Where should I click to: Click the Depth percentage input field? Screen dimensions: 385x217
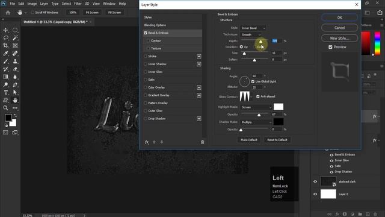[277, 41]
